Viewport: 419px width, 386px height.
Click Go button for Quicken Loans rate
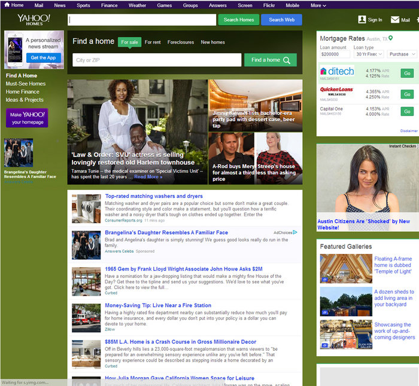(x=407, y=94)
